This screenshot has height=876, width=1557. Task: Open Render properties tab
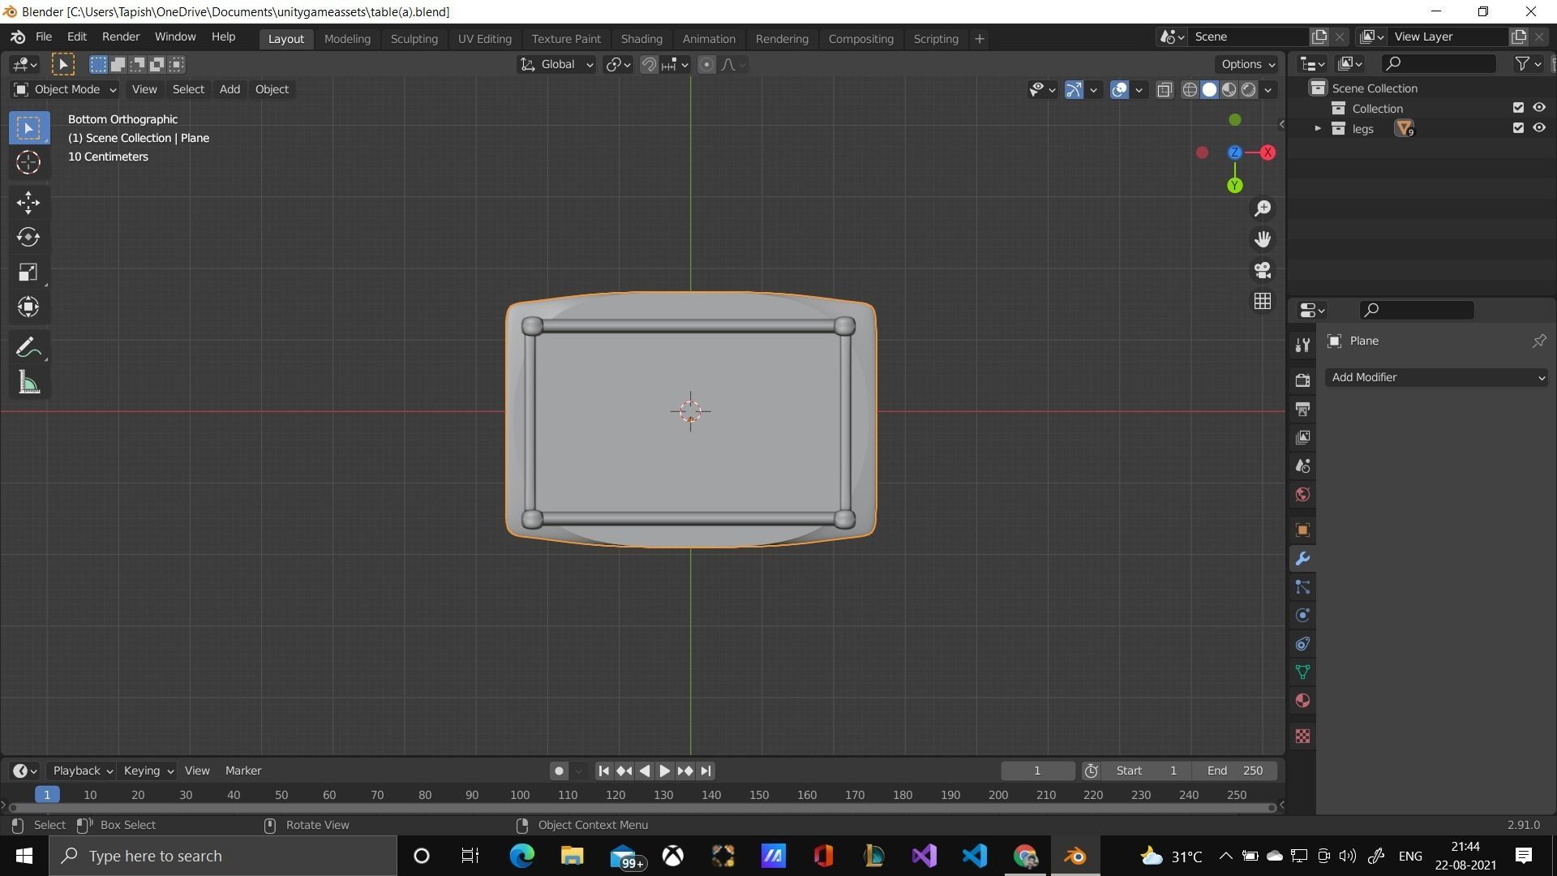[1302, 380]
